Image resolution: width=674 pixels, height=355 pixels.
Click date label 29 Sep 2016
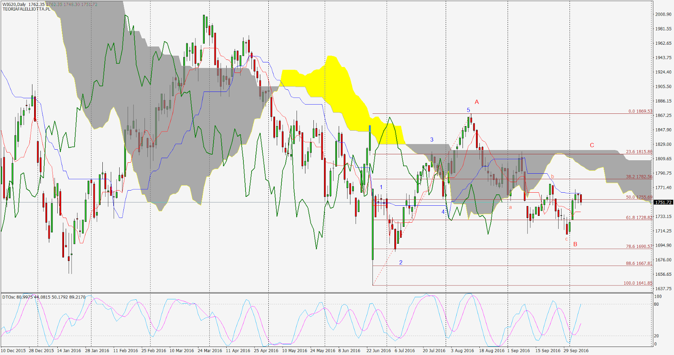576,350
